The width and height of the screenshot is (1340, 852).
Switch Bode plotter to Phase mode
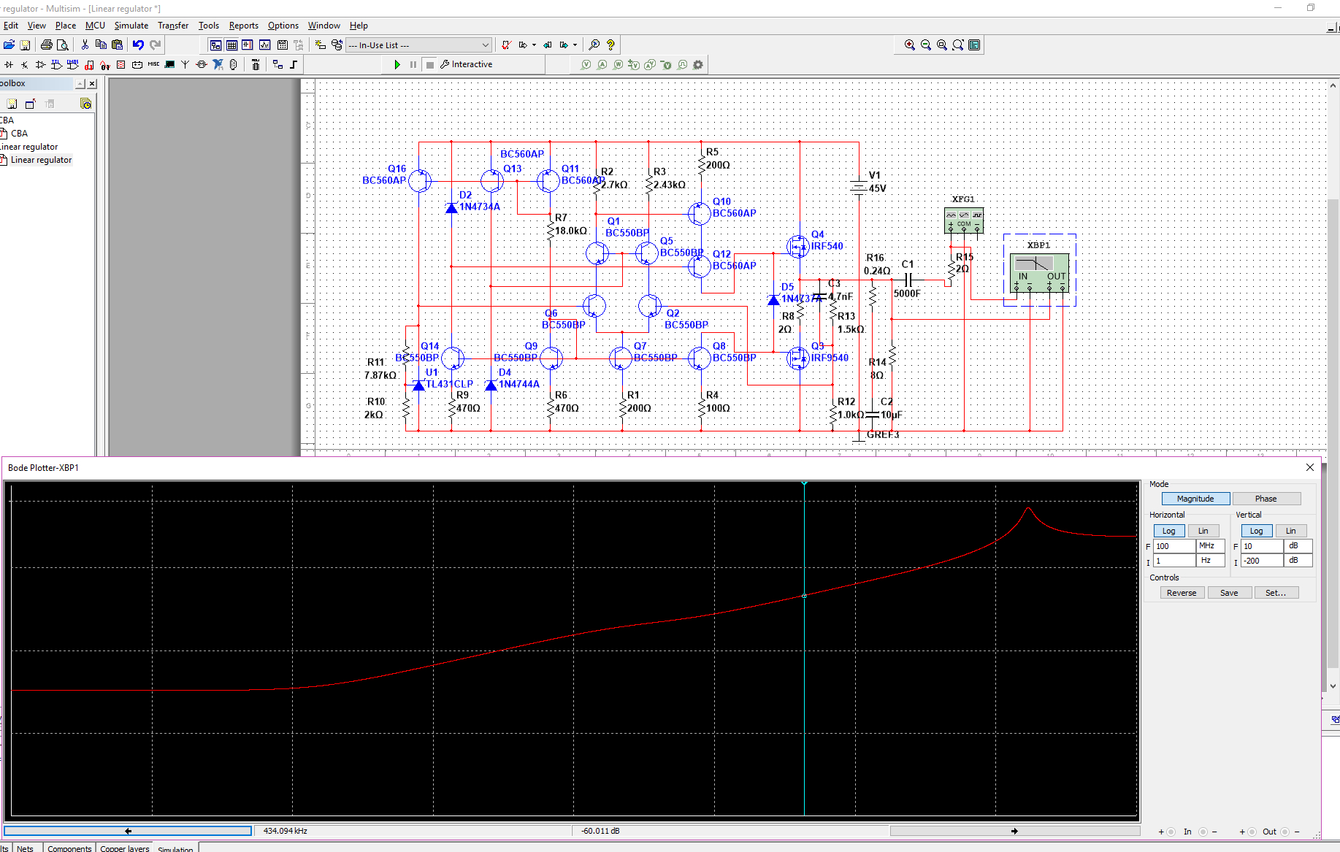1266,499
